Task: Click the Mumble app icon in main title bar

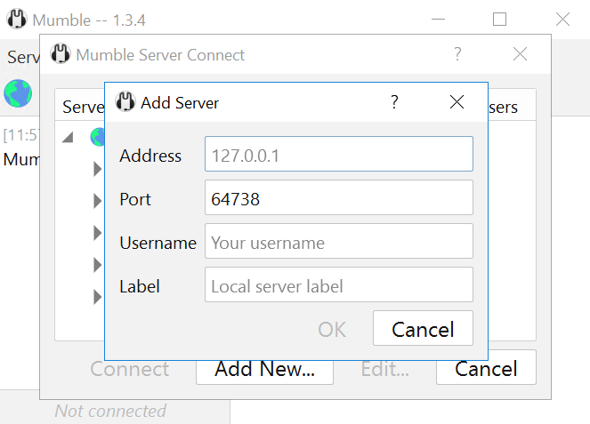Action: pyautogui.click(x=17, y=19)
